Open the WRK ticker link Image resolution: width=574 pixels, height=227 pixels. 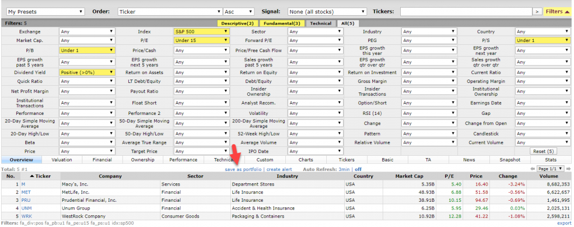click(x=26, y=216)
